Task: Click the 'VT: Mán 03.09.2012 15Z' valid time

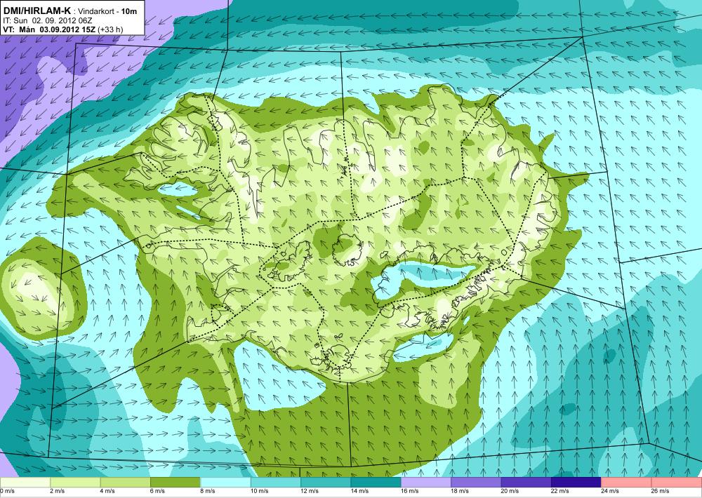Action: point(48,29)
